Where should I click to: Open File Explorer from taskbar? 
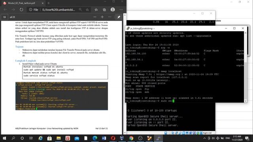(59, 138)
